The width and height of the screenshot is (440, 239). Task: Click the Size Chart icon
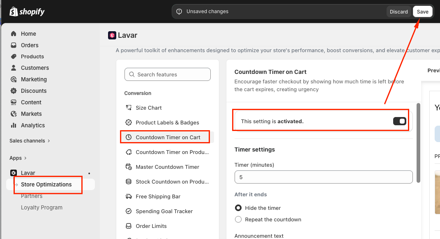point(129,108)
